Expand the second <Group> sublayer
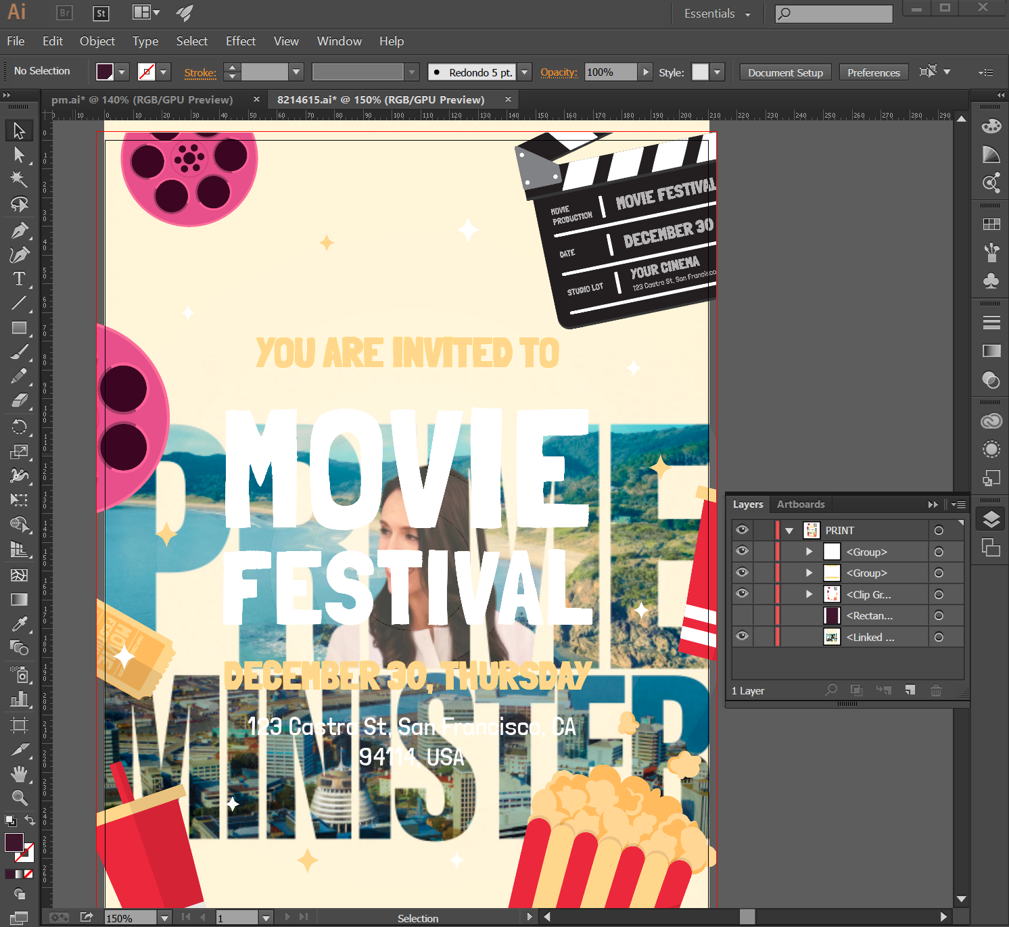Screen dimensions: 1009x927 click(809, 573)
